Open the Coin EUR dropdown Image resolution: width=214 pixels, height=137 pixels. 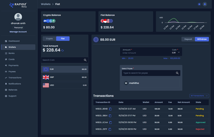[176, 53]
